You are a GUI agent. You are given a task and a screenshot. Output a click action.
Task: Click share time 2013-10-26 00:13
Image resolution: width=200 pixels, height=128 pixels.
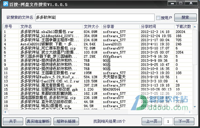coord(156,89)
